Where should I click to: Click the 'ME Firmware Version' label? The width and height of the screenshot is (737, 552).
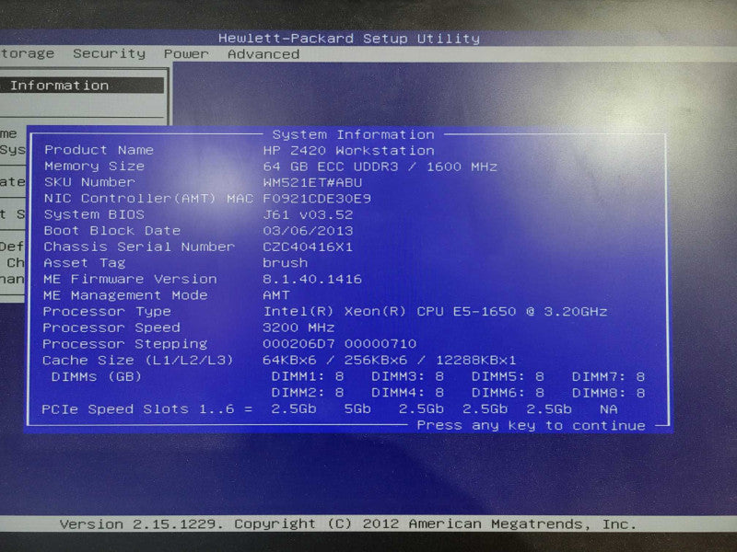(130, 280)
